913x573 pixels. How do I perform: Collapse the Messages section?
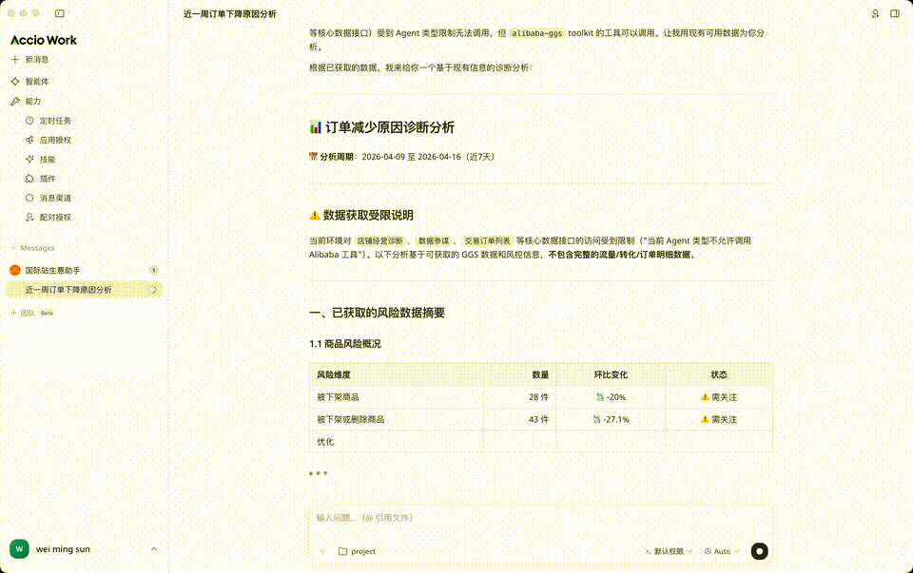13,247
